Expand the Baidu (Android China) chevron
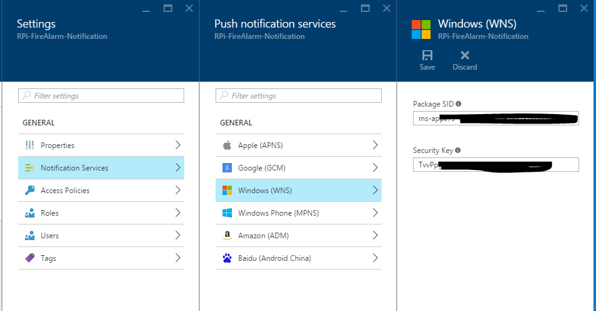The image size is (596, 311). click(375, 258)
